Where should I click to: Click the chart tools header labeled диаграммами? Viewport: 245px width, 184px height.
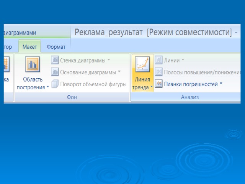pyautogui.click(x=20, y=33)
